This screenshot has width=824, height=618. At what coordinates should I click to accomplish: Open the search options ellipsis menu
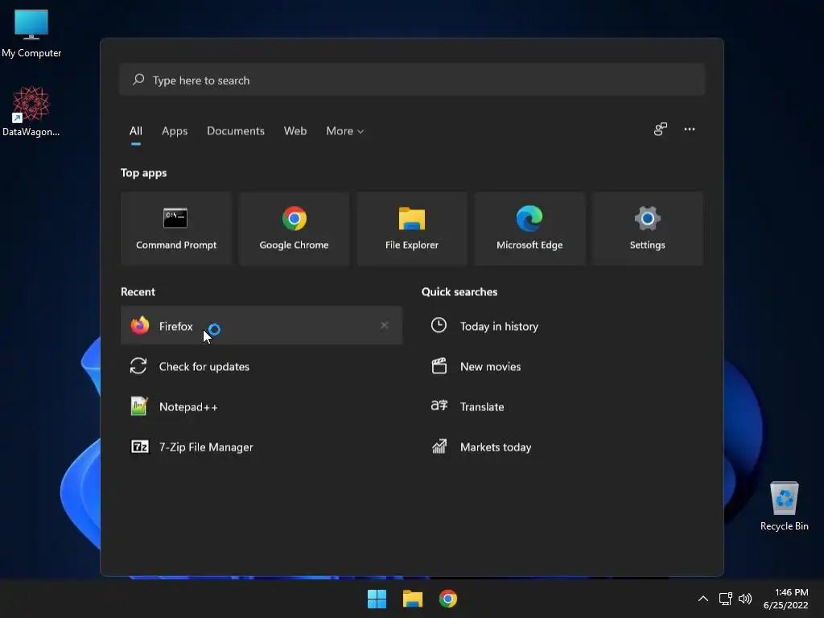coord(690,130)
